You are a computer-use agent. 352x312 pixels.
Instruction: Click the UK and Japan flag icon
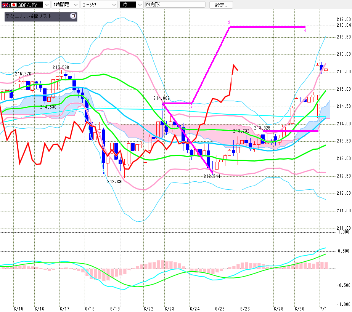(9, 5)
